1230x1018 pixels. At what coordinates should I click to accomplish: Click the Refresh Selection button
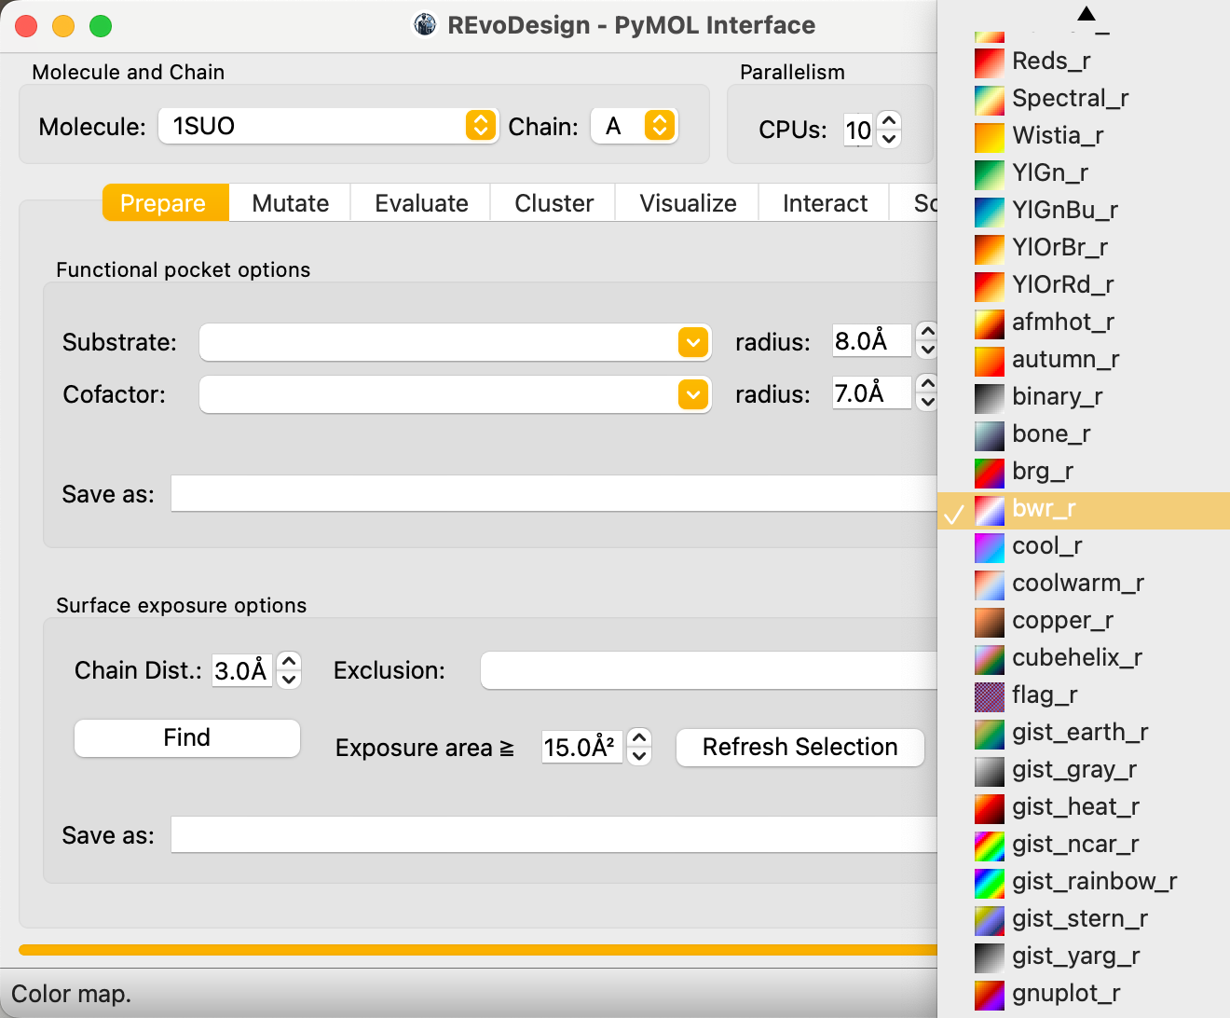[x=800, y=748]
